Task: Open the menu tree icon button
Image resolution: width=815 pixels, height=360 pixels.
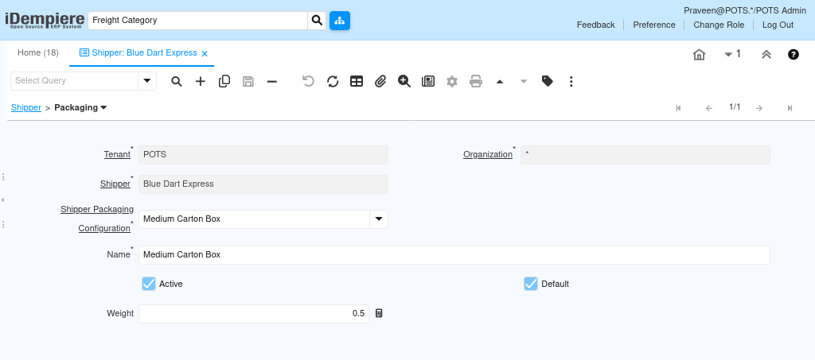Action: tap(340, 21)
